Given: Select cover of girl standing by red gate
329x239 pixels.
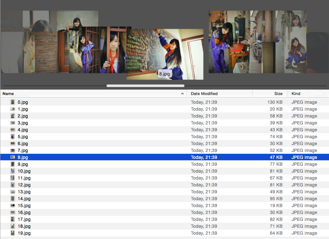Looking at the screenshot, I should (x=84, y=50).
